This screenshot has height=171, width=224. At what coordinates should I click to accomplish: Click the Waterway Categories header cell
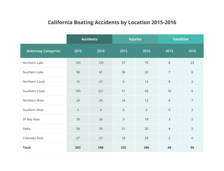coord(43,51)
